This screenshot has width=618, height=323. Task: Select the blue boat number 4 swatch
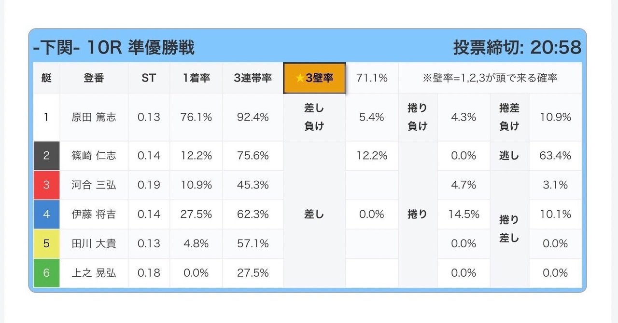click(46, 215)
